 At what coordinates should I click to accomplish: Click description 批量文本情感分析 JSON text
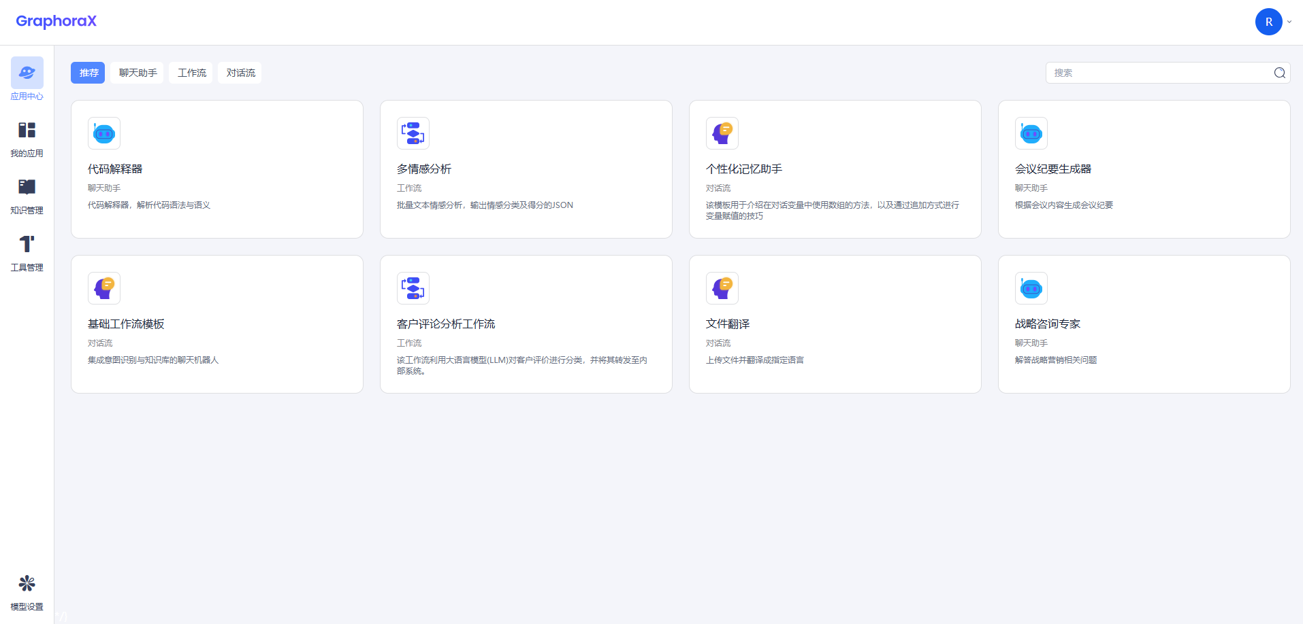click(485, 205)
